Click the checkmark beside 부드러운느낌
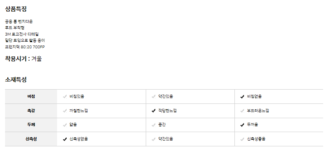This screenshot has height=156, width=332. click(x=243, y=111)
